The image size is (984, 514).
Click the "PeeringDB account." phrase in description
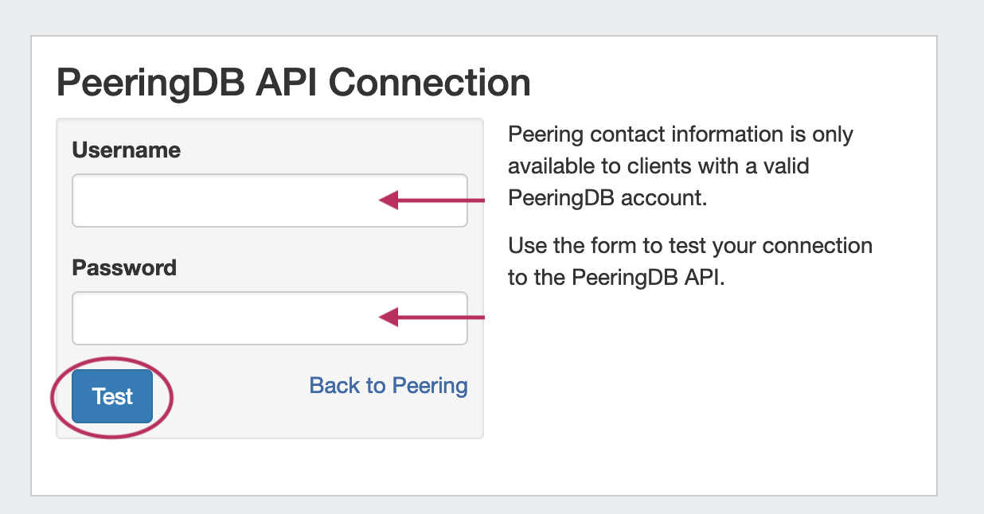607,197
